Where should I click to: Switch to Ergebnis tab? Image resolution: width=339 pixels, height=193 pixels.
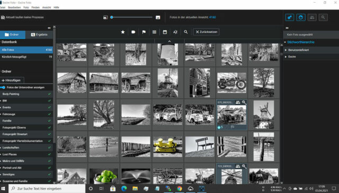click(39, 34)
